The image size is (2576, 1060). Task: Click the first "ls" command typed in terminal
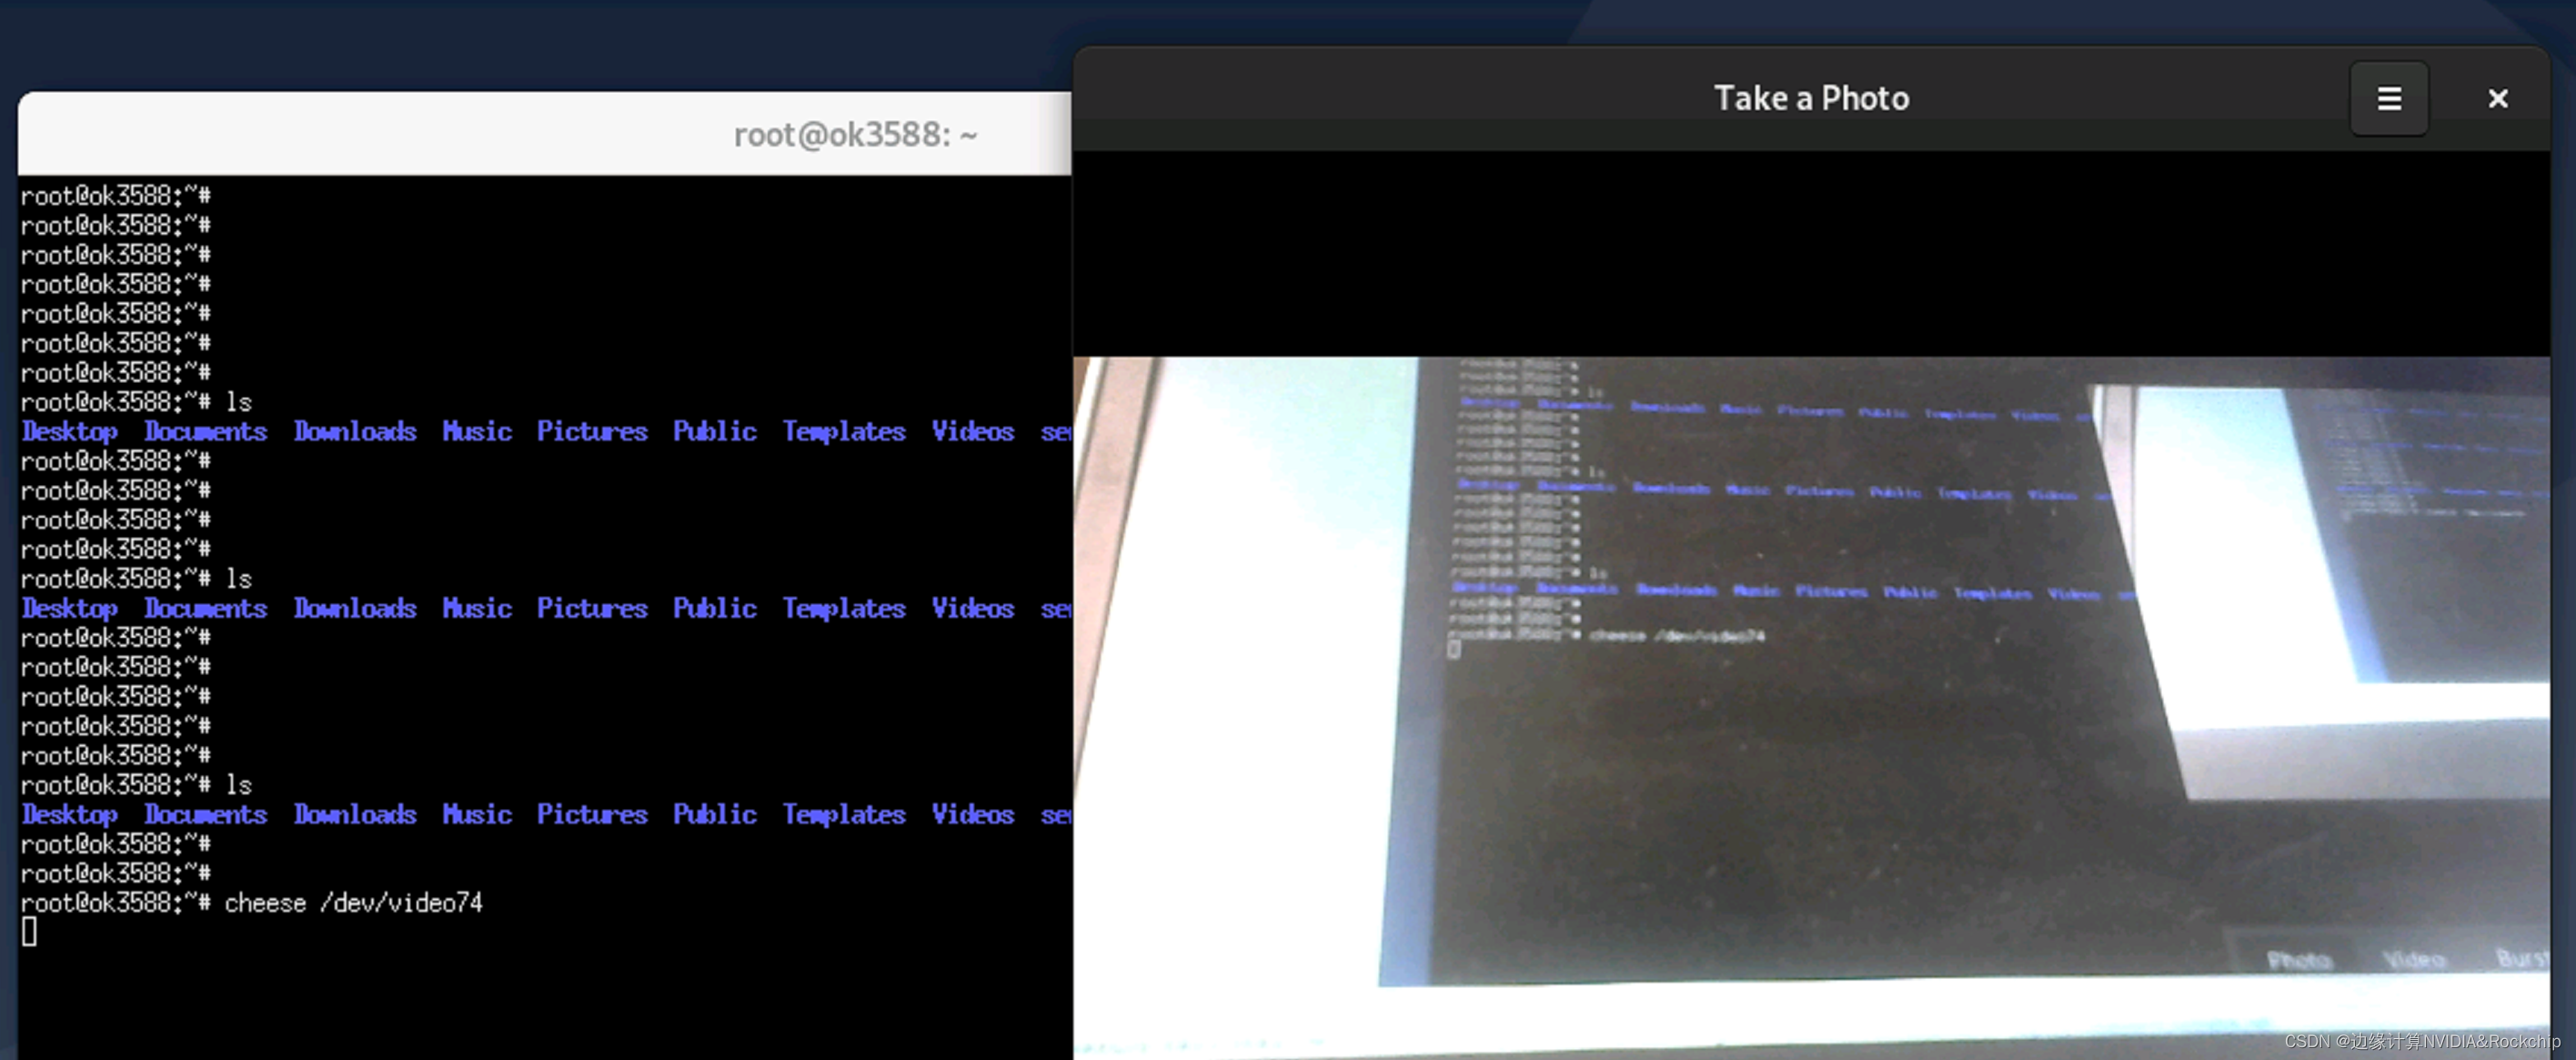(238, 402)
